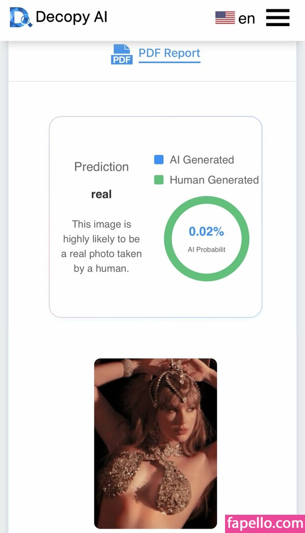Click the Decopy AI logo icon
This screenshot has width=305, height=533.
tap(21, 18)
